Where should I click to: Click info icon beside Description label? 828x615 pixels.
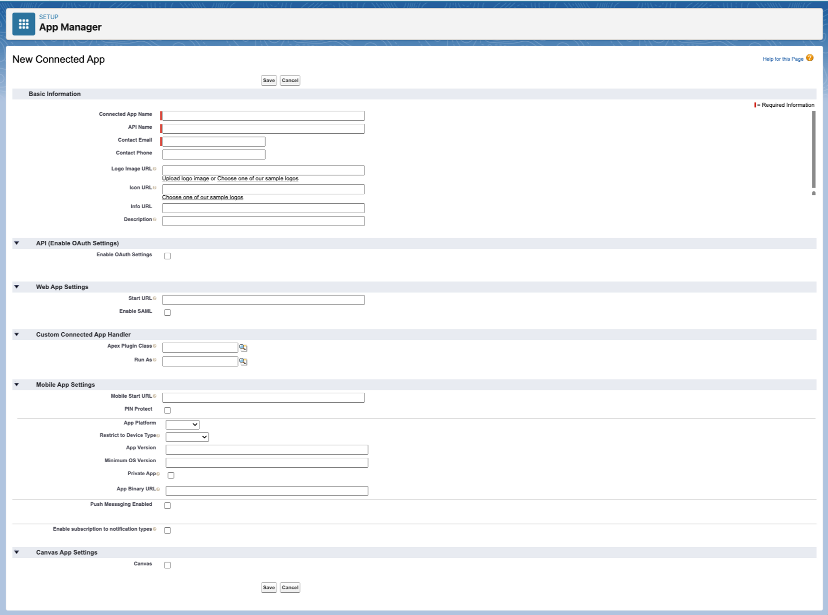pos(155,219)
